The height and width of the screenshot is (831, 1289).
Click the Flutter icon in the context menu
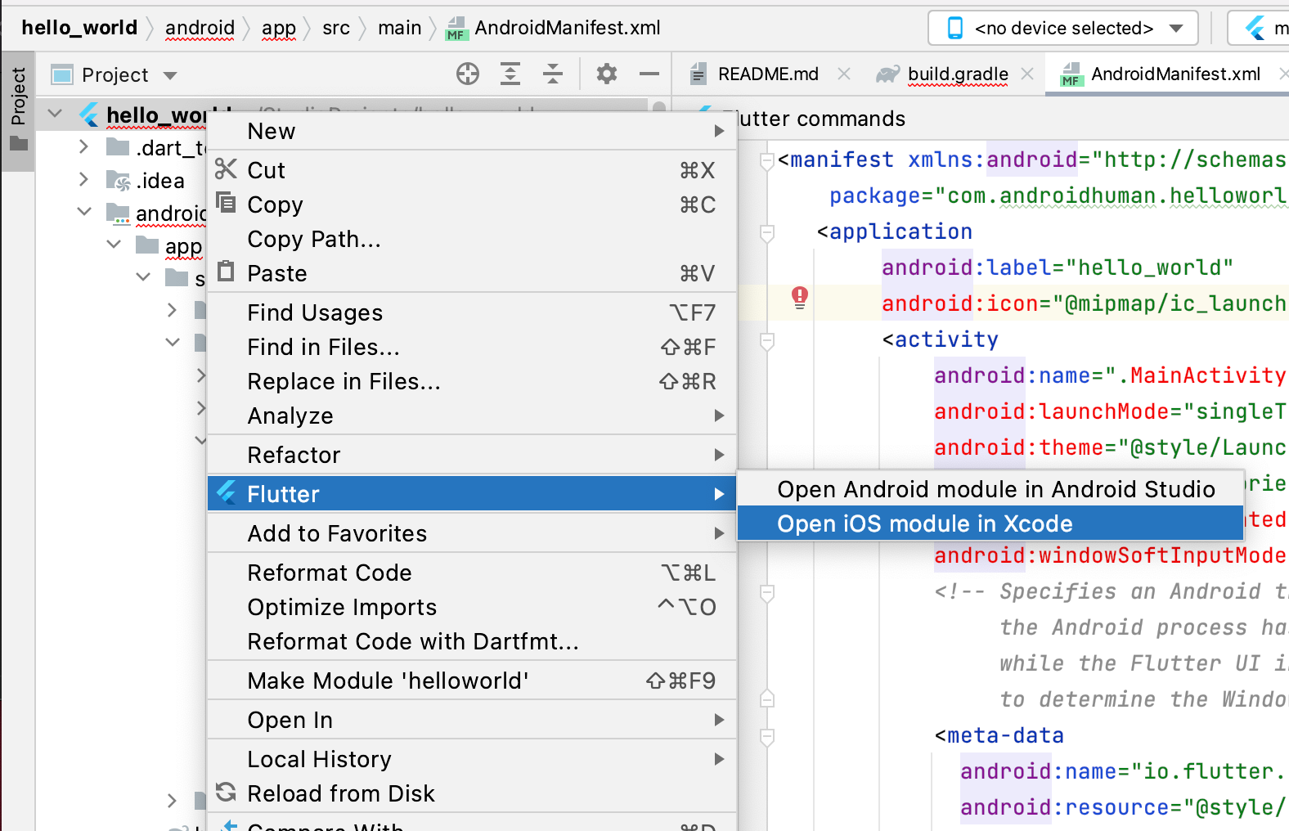click(227, 492)
